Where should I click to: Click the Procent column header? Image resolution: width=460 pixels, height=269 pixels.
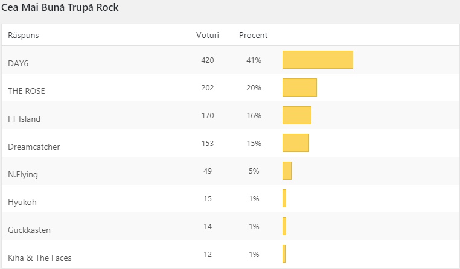tap(253, 35)
